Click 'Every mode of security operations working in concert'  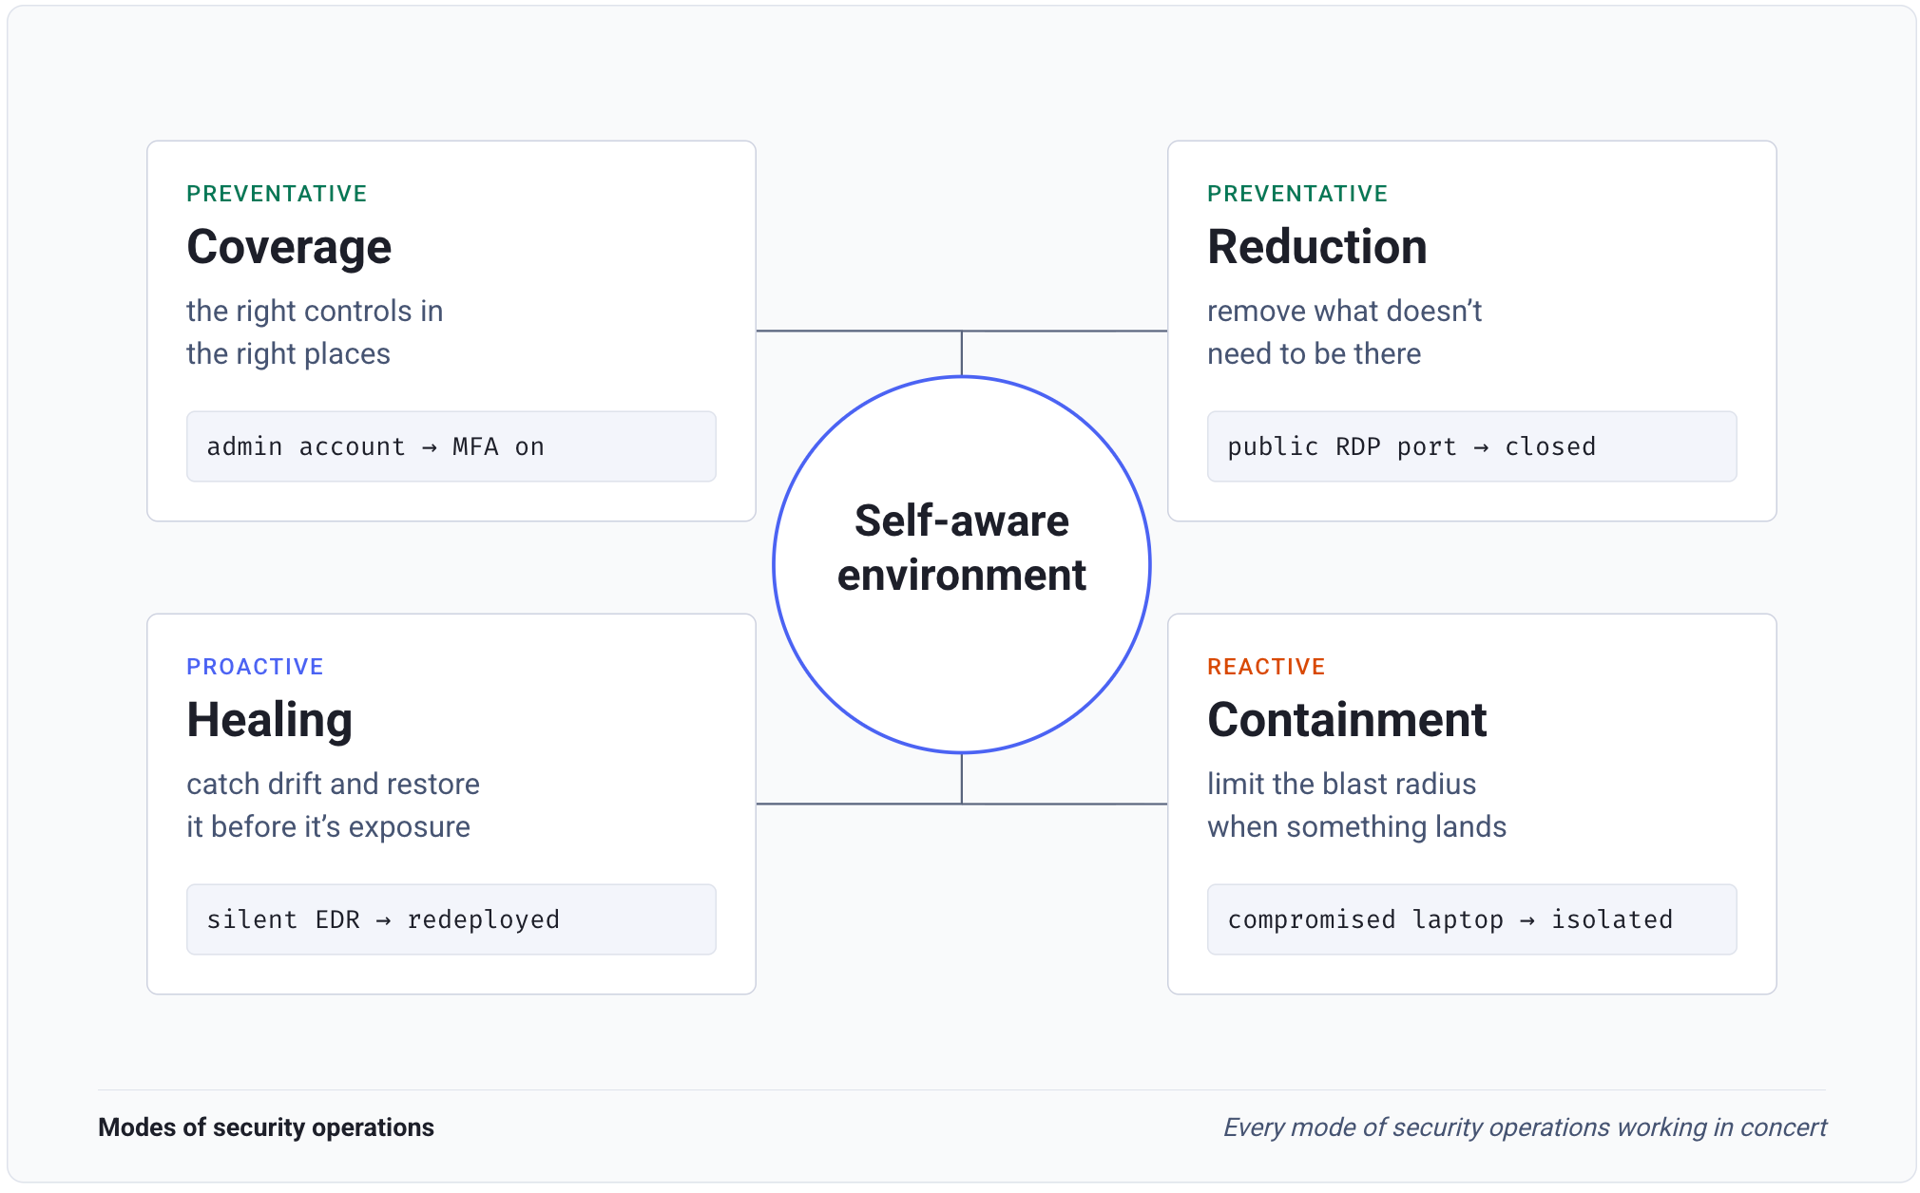1525,1127
